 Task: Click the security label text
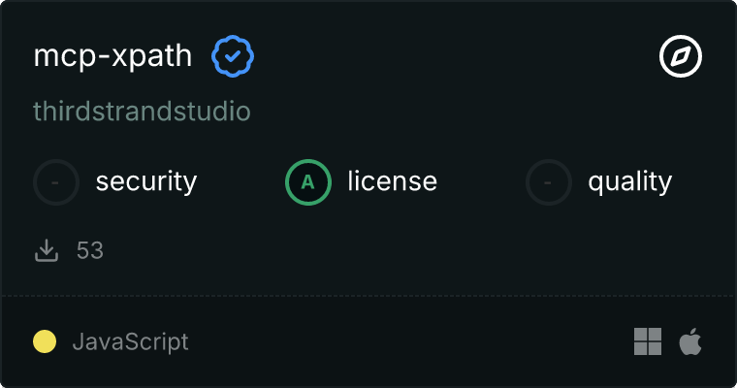(x=145, y=181)
